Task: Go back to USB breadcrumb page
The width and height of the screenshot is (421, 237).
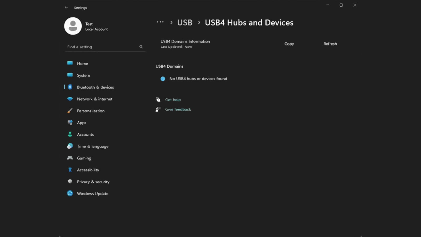Action: (x=185, y=23)
